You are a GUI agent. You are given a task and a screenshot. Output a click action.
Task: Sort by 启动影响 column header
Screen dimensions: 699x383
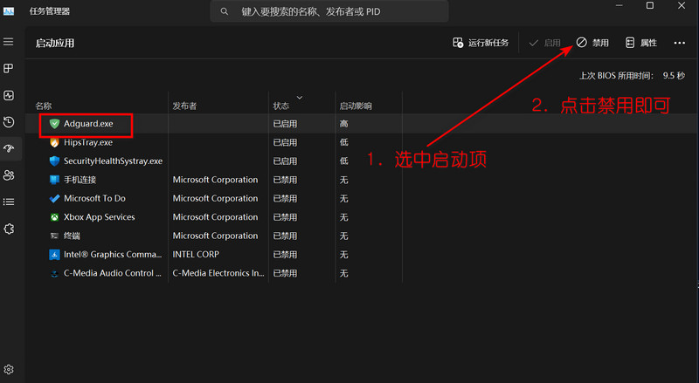pos(356,106)
